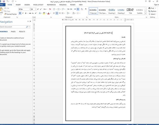Image resolution: width=159 pixels, height=125 pixels.
Task: Apply subscript formatting
Action: point(33,13)
